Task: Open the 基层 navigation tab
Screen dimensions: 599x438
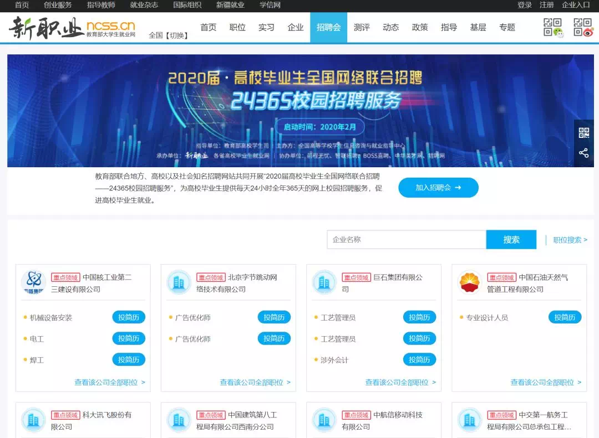Action: tap(478, 28)
